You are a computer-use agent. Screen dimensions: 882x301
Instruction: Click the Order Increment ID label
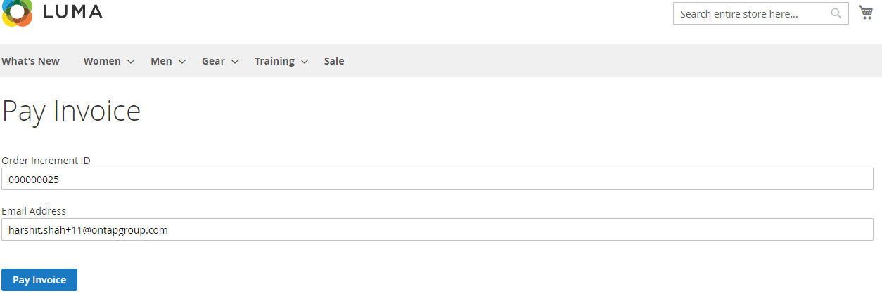[46, 161]
